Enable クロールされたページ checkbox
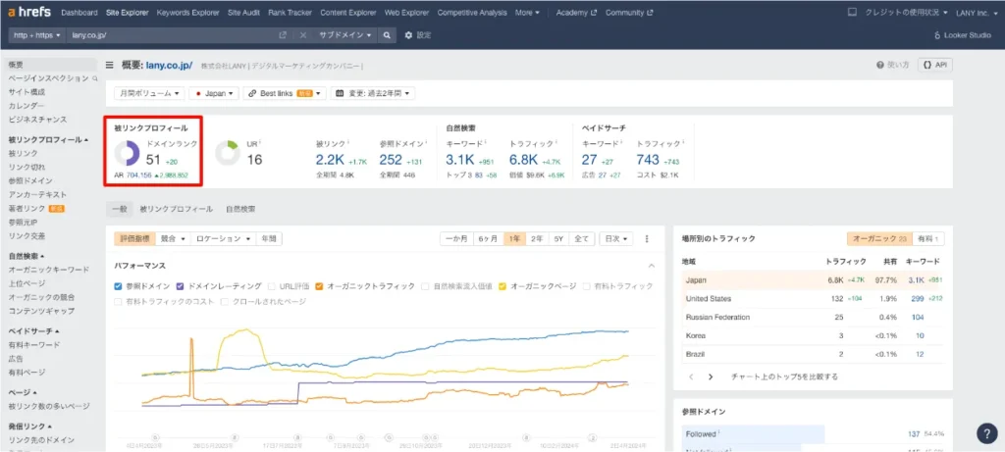Viewport: 1005px width, 452px height. point(225,301)
